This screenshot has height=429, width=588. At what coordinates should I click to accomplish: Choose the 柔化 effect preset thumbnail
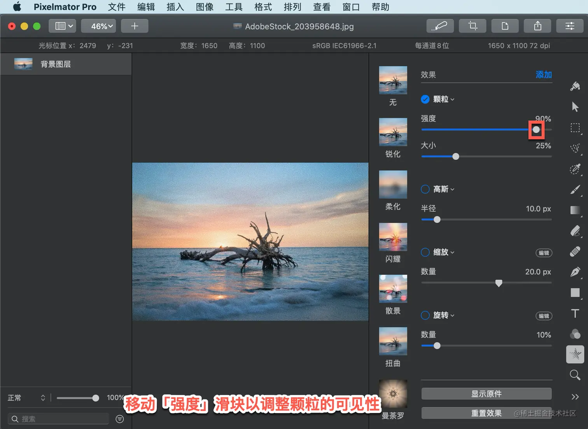click(x=393, y=185)
